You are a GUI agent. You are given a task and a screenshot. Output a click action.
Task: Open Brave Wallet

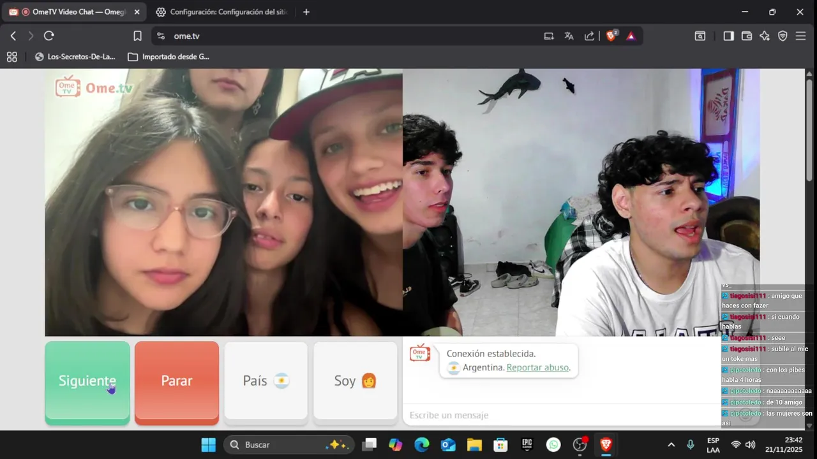click(x=747, y=36)
